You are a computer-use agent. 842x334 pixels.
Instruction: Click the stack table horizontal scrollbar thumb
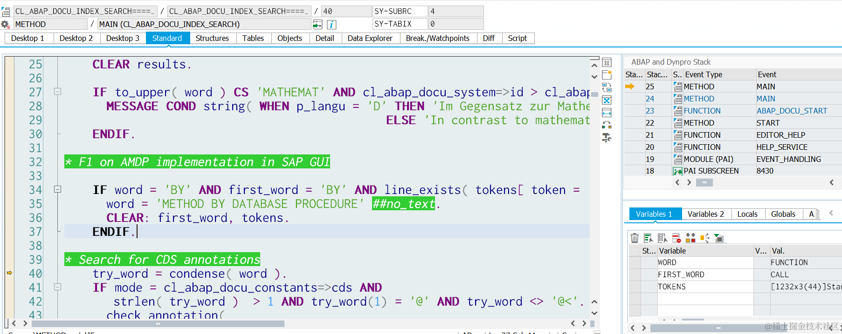tap(704, 183)
